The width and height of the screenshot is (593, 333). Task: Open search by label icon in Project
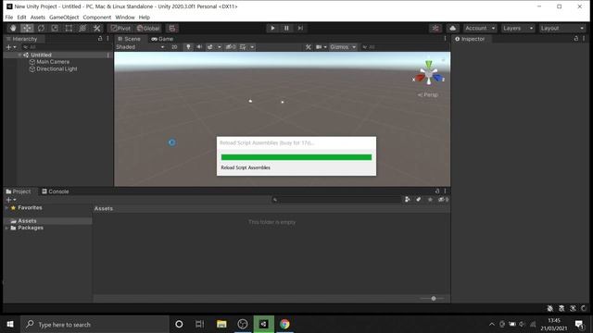[x=418, y=200]
